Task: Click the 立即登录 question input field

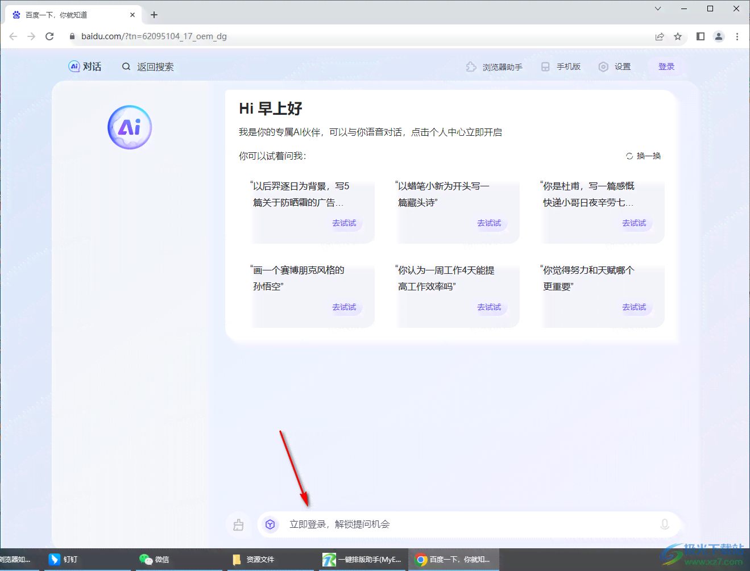Action: click(x=469, y=524)
